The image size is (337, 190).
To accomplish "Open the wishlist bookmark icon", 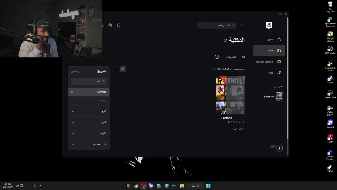I will 119,25.
